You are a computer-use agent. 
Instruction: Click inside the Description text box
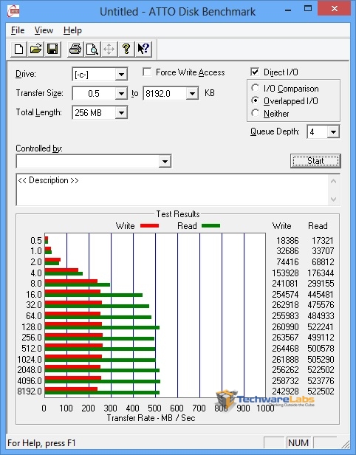(x=173, y=190)
